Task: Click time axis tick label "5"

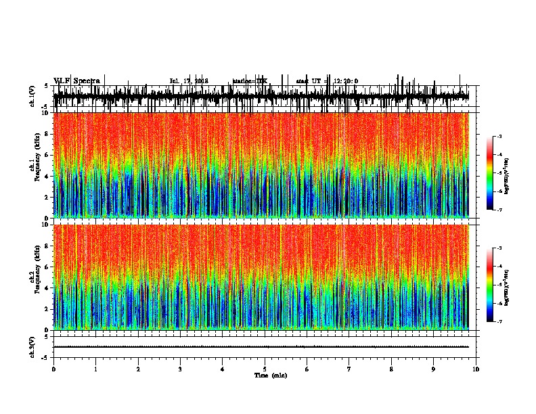Action: click(x=265, y=369)
